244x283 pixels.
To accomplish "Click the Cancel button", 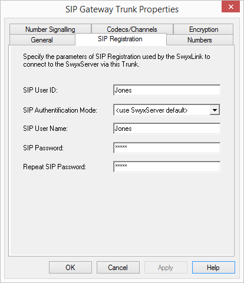I will click(118, 268).
